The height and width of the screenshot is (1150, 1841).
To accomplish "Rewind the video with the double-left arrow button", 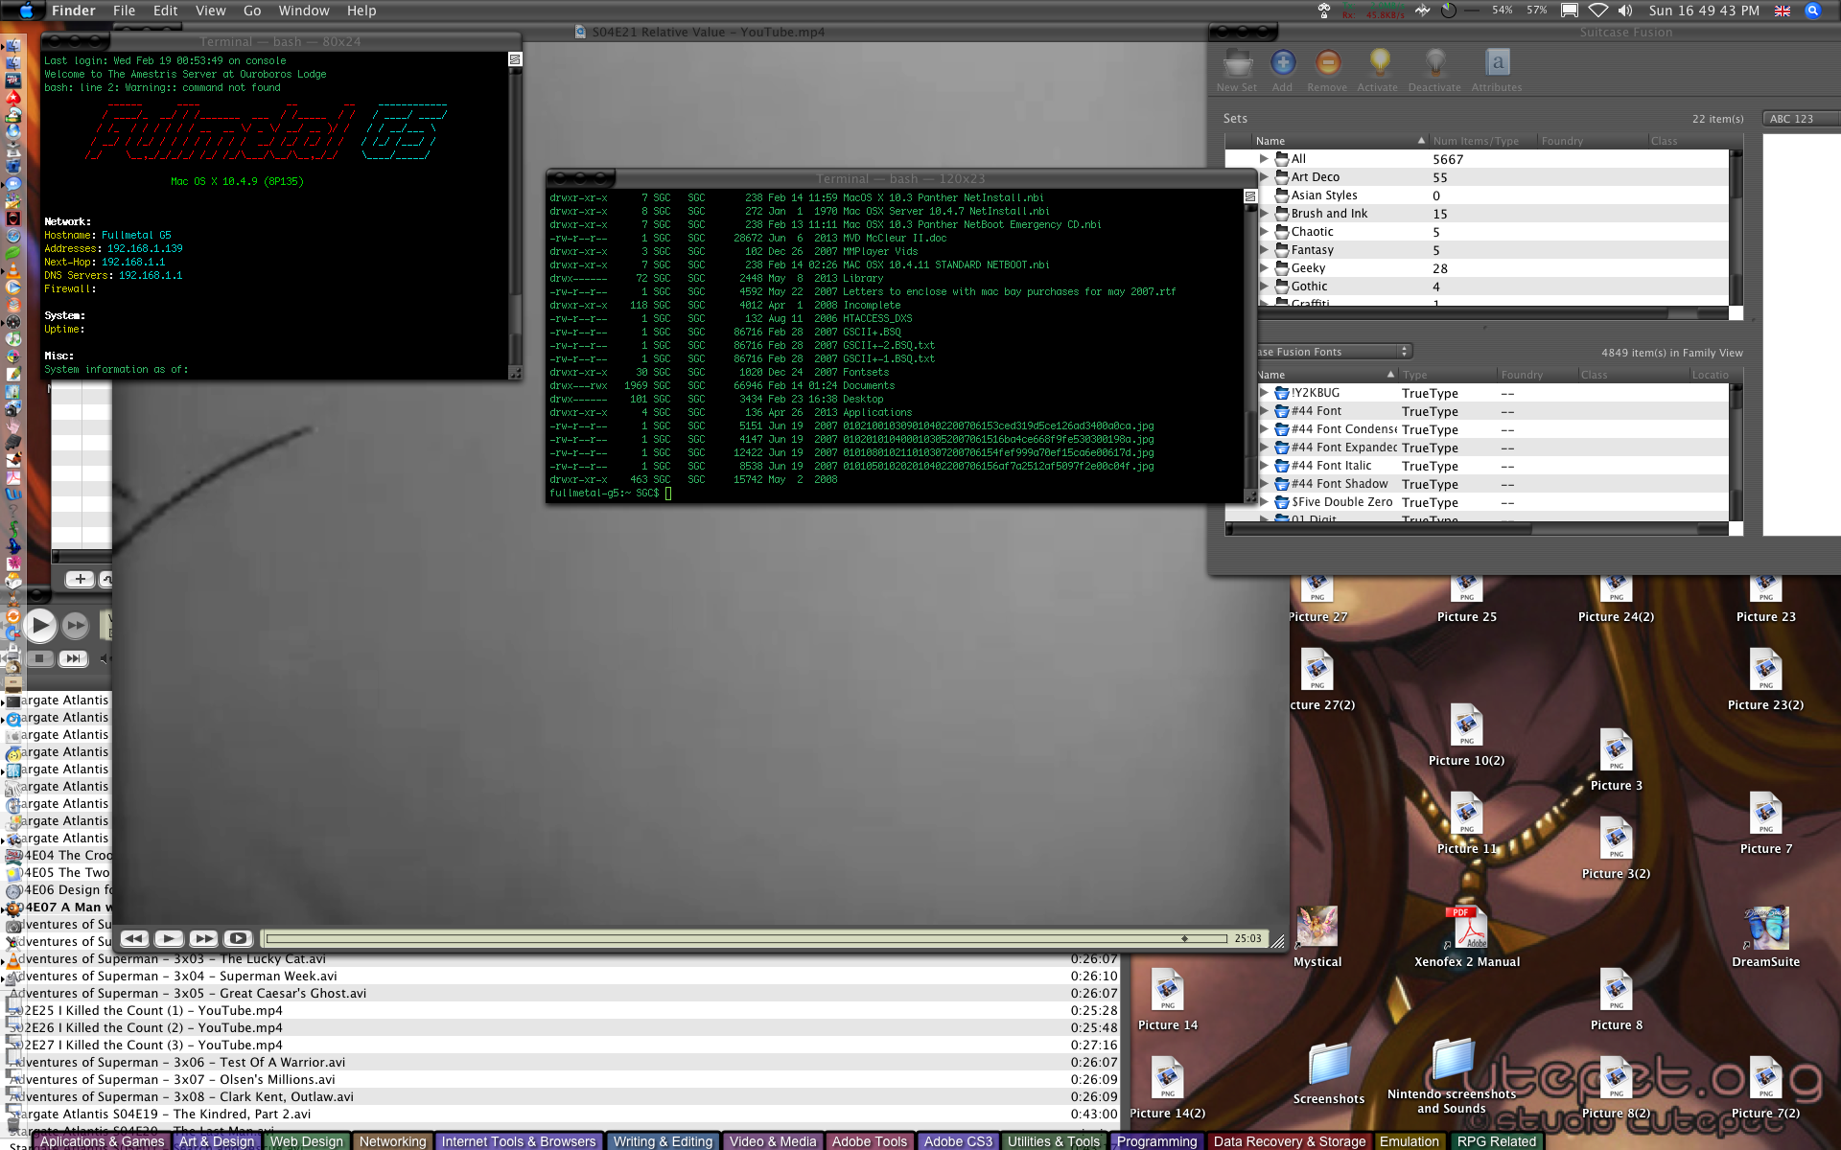I will coord(133,938).
